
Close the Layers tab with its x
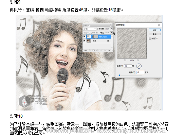pyautogui.click(x=89, y=25)
